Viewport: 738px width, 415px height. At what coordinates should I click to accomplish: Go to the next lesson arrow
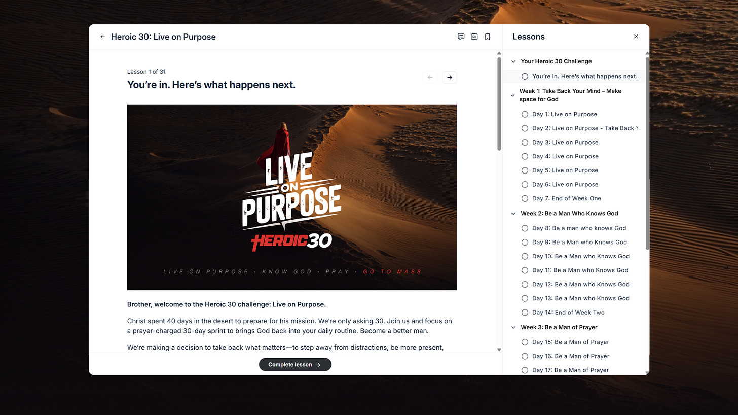coord(450,77)
